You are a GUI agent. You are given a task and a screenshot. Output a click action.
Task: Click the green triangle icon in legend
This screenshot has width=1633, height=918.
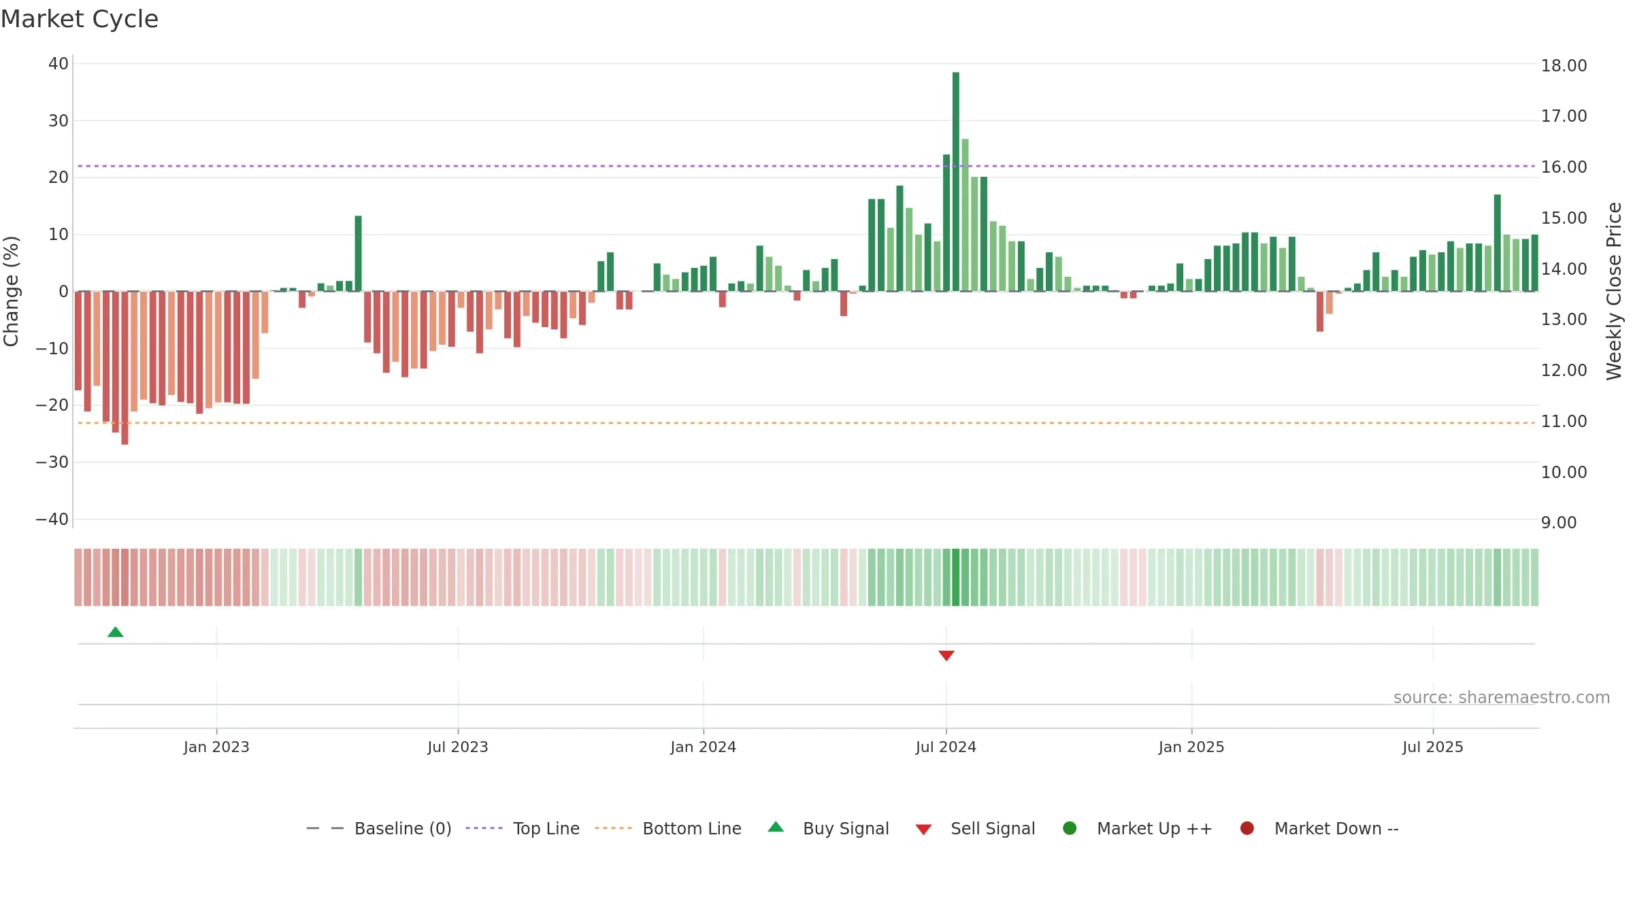[x=776, y=828]
